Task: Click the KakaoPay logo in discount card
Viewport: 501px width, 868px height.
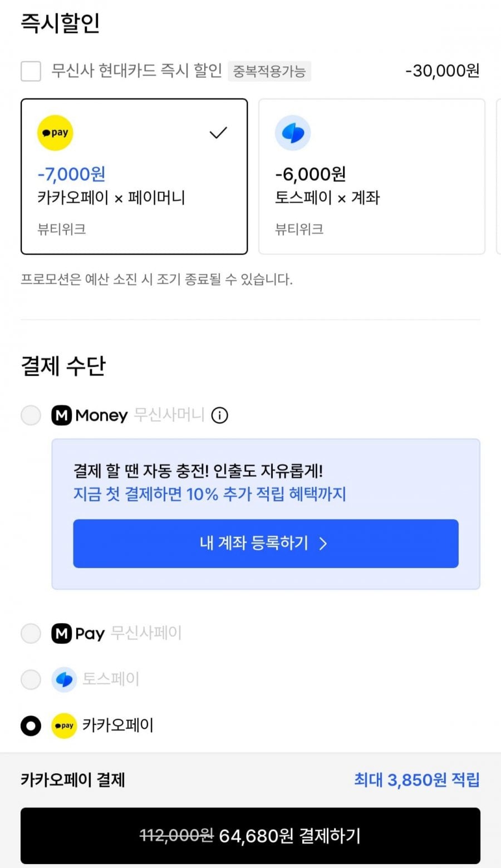Action: point(55,133)
